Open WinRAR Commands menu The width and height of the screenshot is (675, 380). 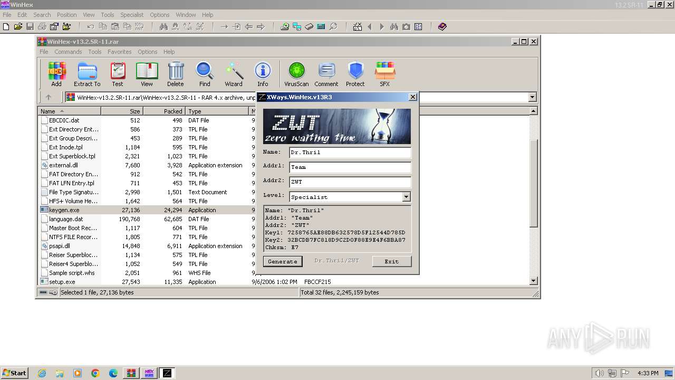(x=68, y=52)
